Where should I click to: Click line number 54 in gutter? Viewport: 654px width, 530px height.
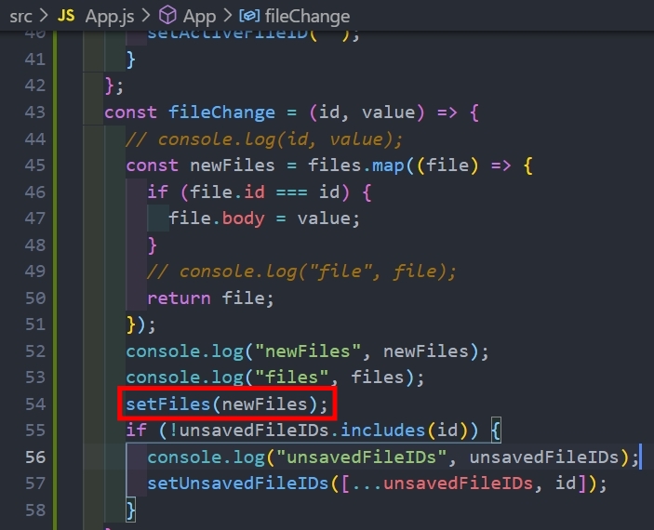[x=34, y=404]
